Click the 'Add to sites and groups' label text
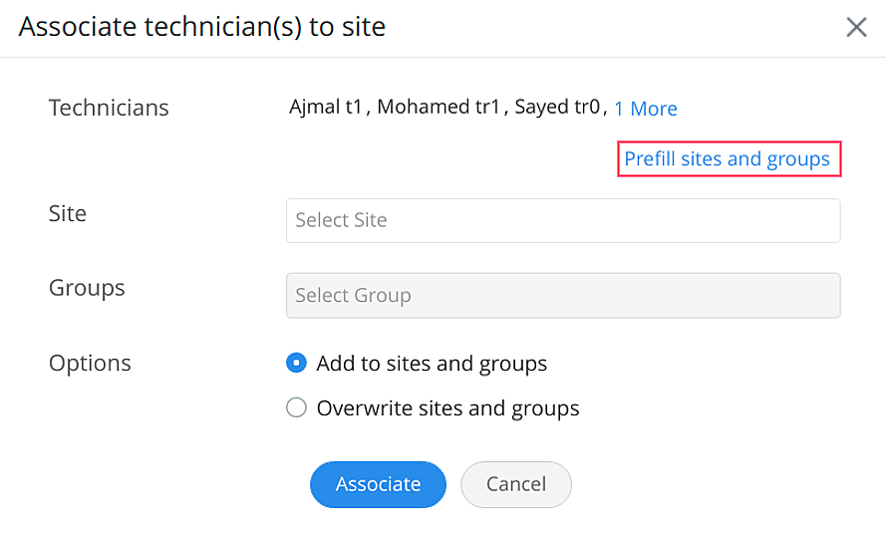This screenshot has height=533, width=886. 432,364
